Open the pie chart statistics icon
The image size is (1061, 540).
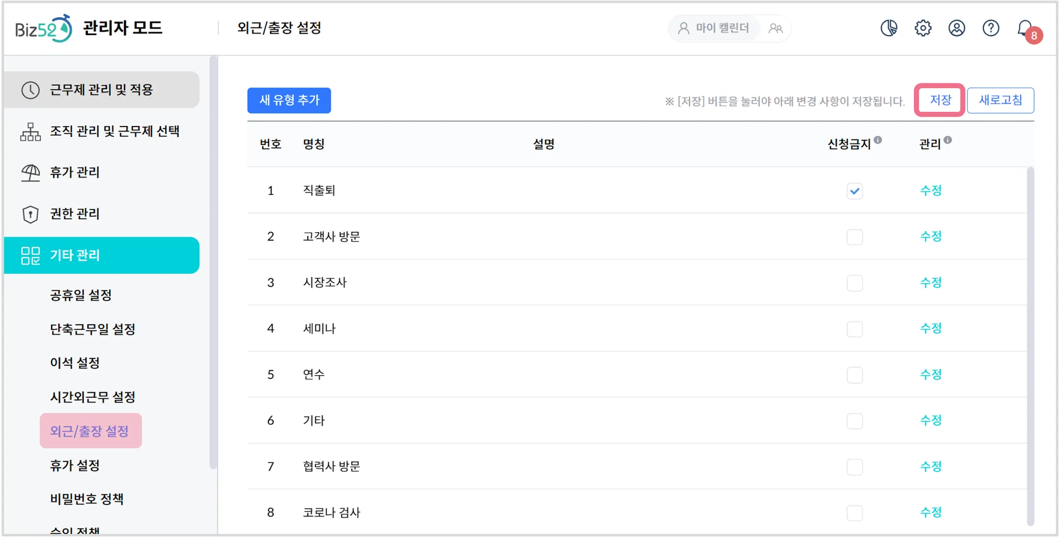click(889, 28)
